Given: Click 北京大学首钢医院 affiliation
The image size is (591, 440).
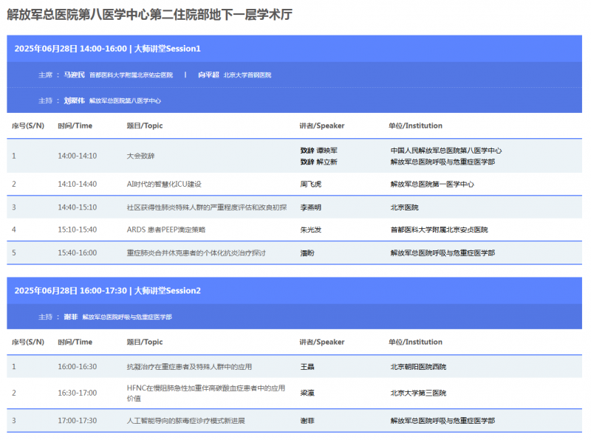Looking at the screenshot, I should [x=247, y=75].
